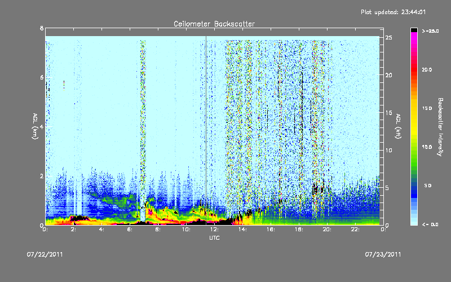Click the 'AGL (km)' axis label

(x=35, y=126)
